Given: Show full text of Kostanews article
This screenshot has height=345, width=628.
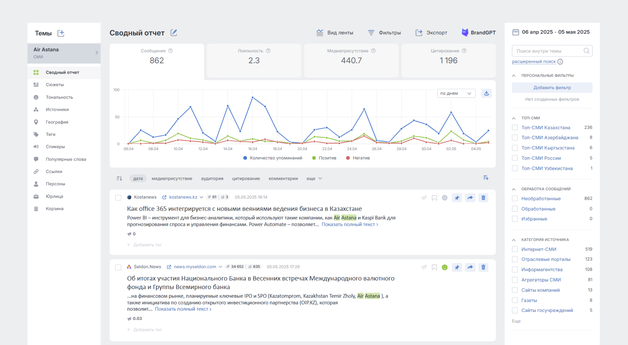Looking at the screenshot, I should click(350, 224).
